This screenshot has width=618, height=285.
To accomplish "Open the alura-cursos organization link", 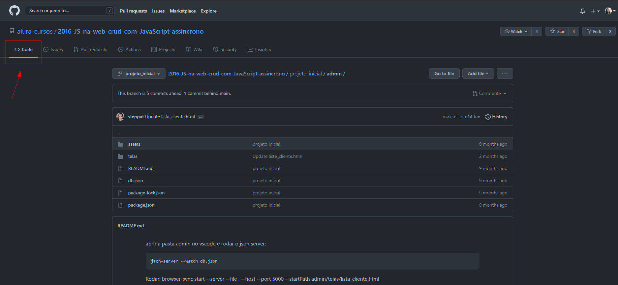I will coord(35,31).
